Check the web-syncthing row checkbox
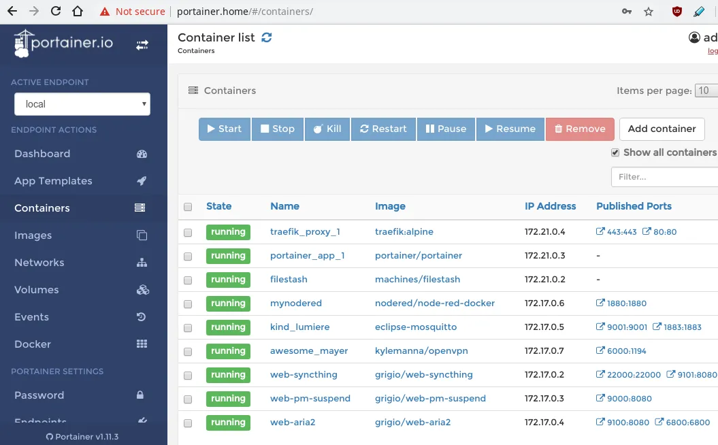This screenshot has height=445, width=718. coord(188,376)
